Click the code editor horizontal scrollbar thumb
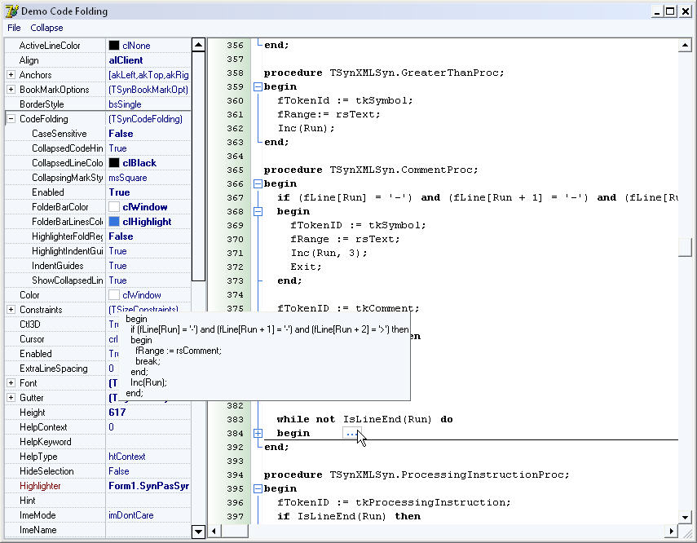The width and height of the screenshot is (697, 543). pyautogui.click(x=235, y=531)
